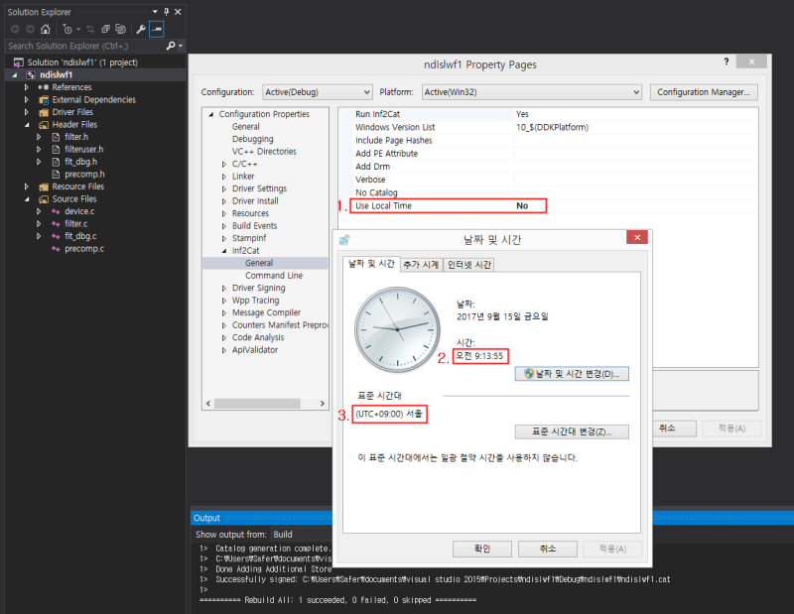Click the search magnifier icon in Solution Explorer
The image size is (794, 614).
click(x=171, y=46)
